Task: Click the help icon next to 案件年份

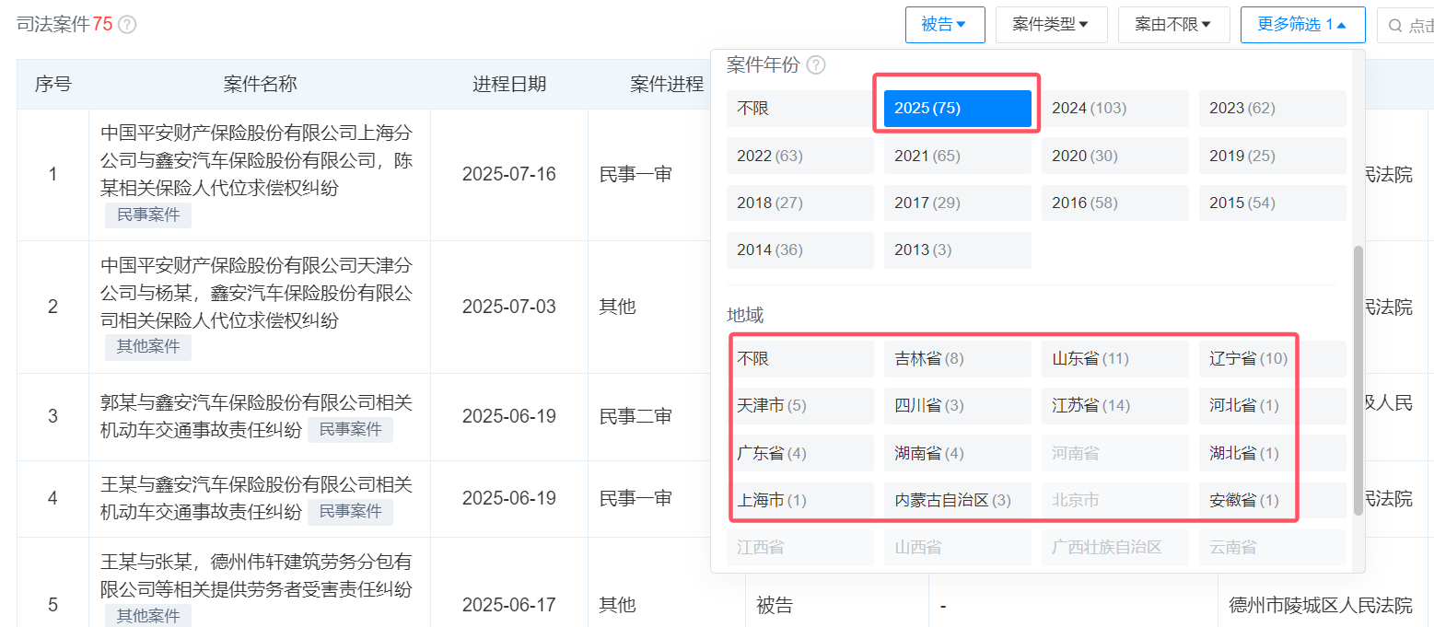Action: pos(815,65)
